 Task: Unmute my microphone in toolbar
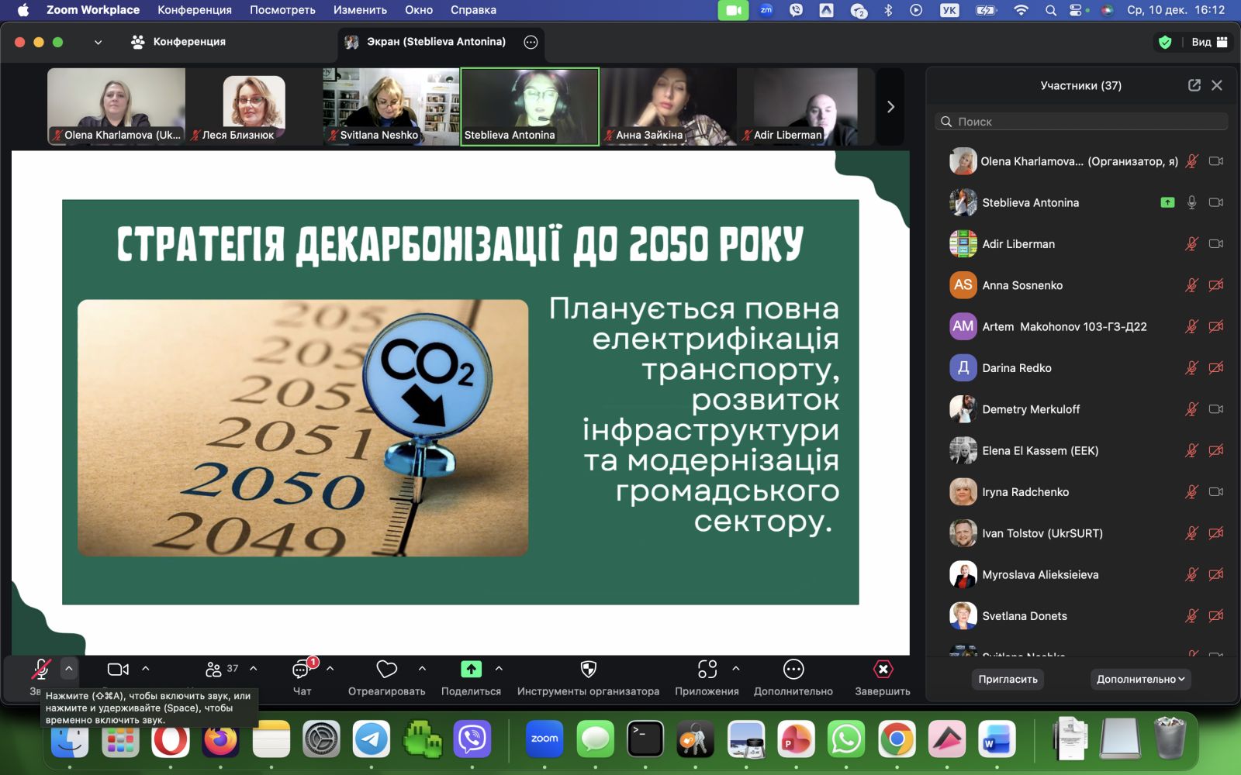(40, 670)
